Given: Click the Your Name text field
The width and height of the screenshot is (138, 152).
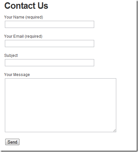Looking at the screenshot, I should coord(49,24).
